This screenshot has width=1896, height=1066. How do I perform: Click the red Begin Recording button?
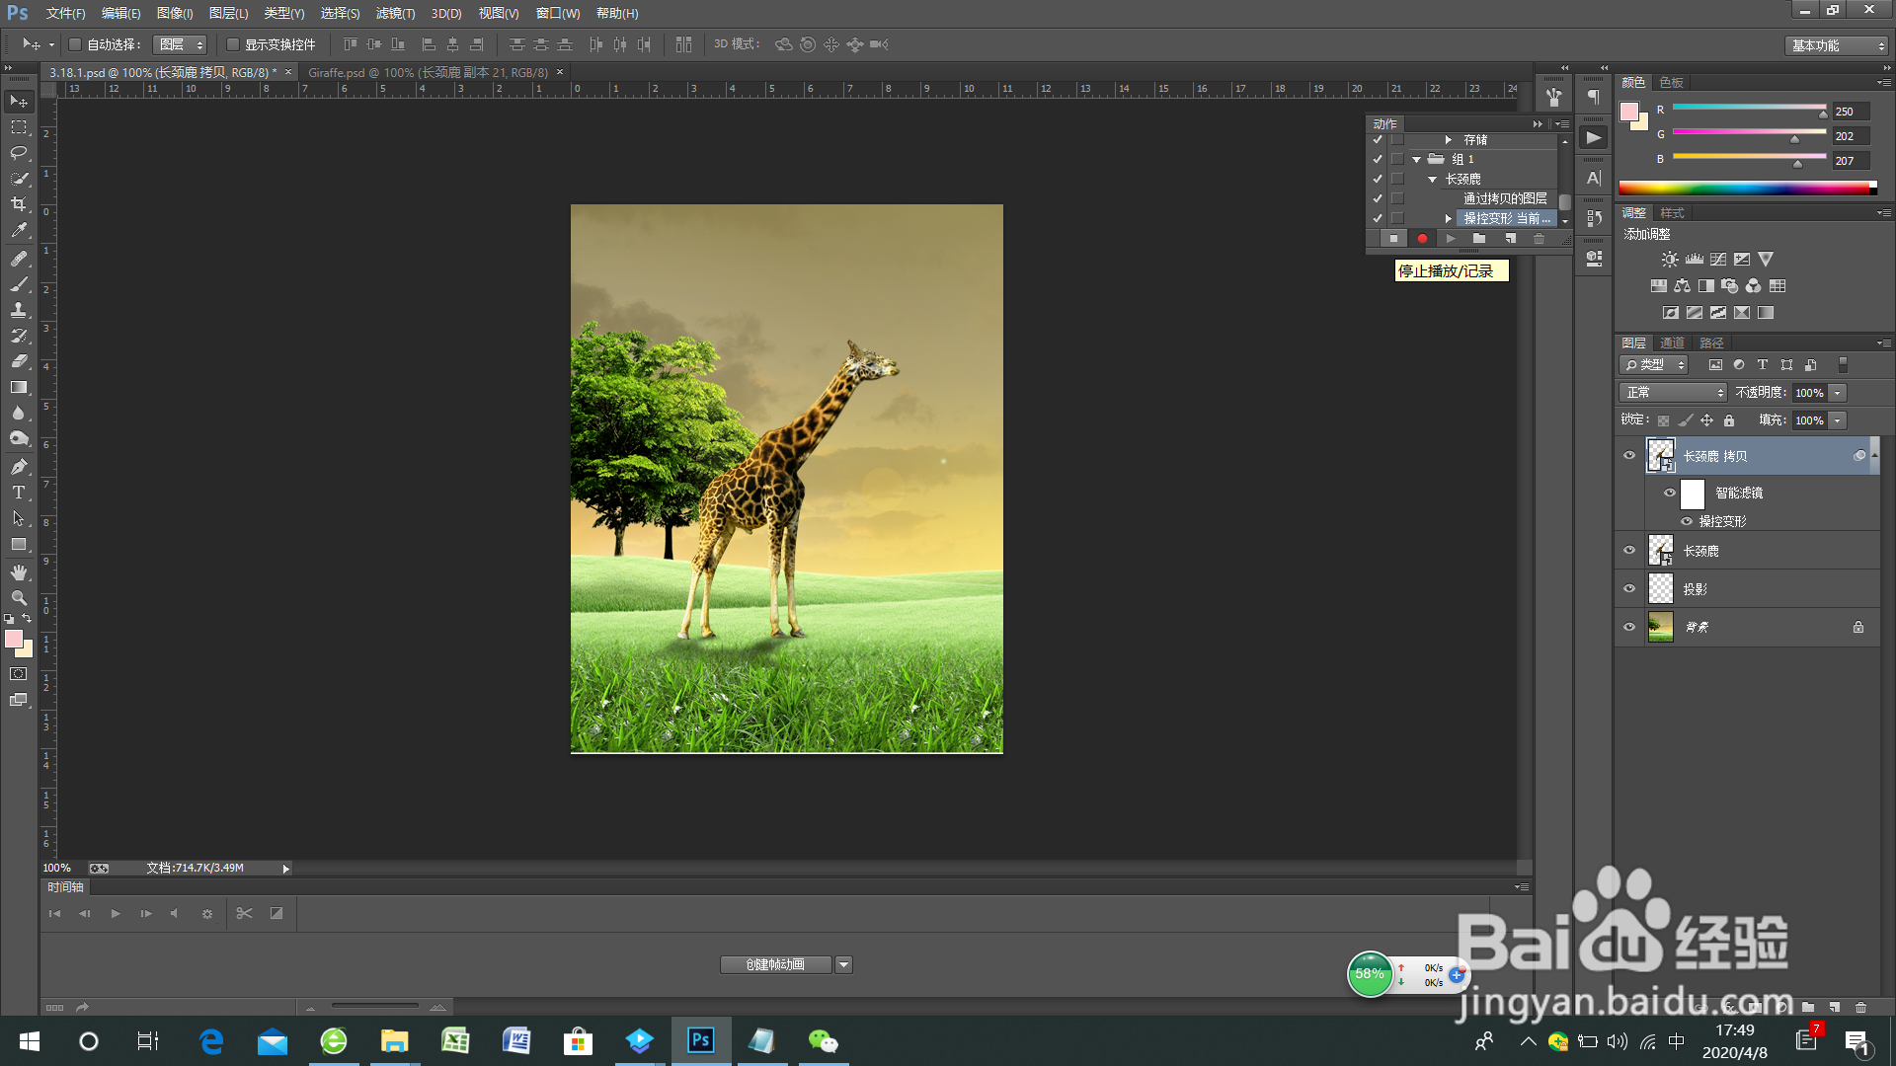point(1422,239)
